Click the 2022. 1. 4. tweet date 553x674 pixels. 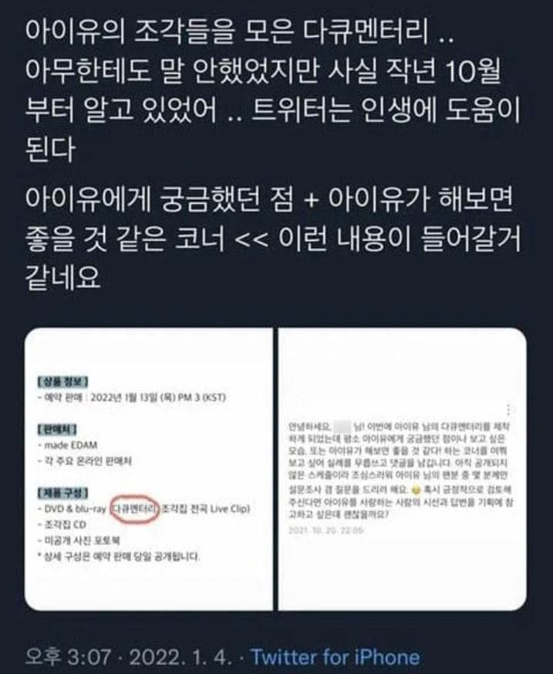180,657
